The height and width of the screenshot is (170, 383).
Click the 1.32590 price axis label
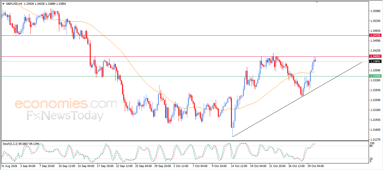375,100
